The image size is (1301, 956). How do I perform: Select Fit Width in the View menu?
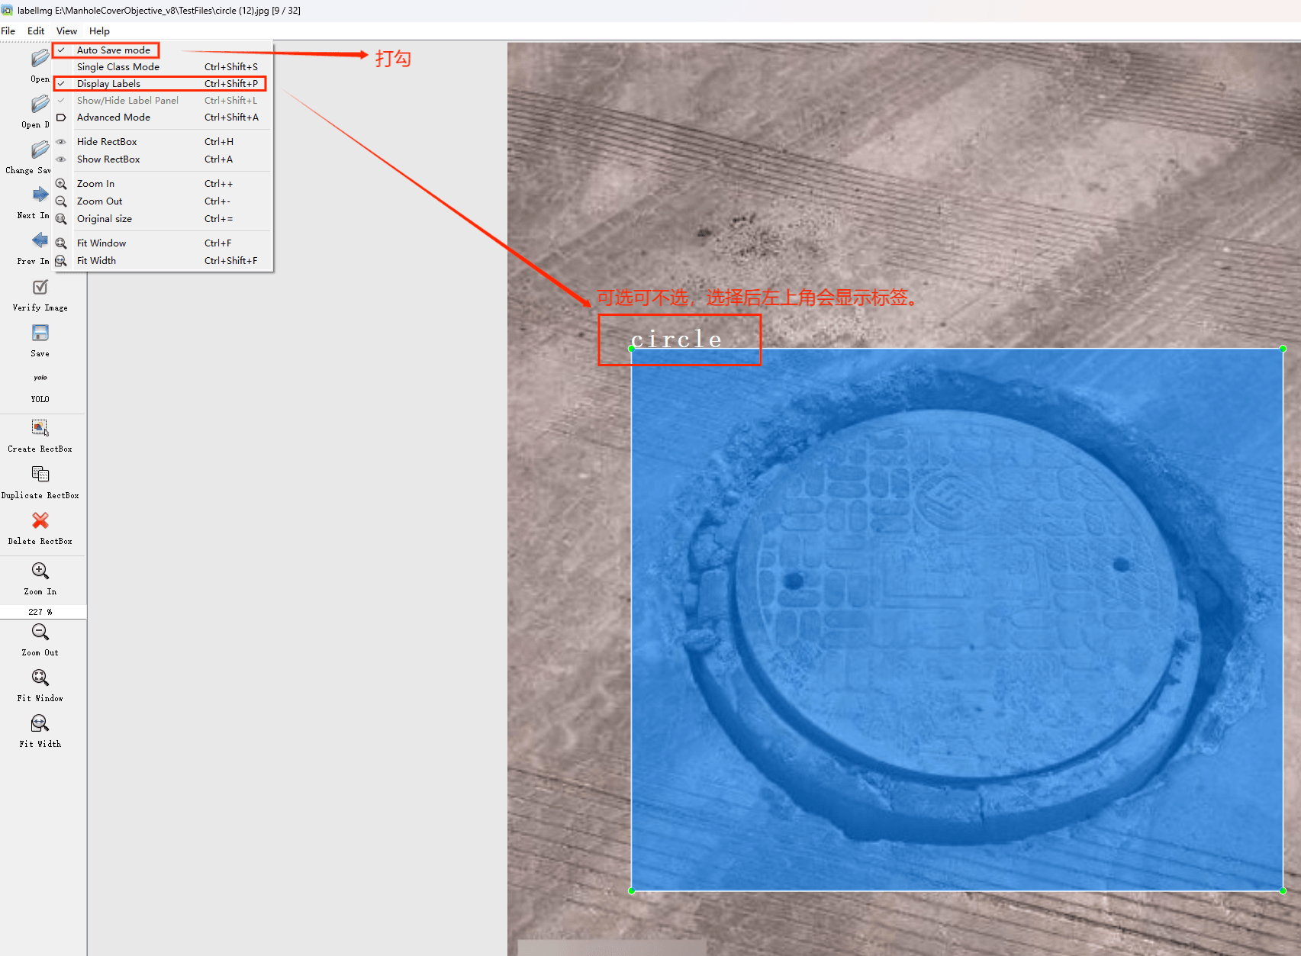tap(162, 261)
